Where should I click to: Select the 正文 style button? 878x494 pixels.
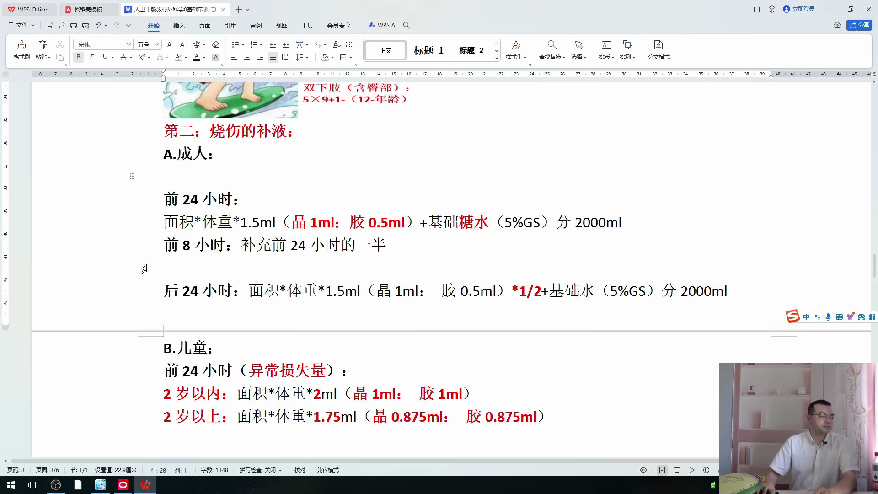[385, 50]
